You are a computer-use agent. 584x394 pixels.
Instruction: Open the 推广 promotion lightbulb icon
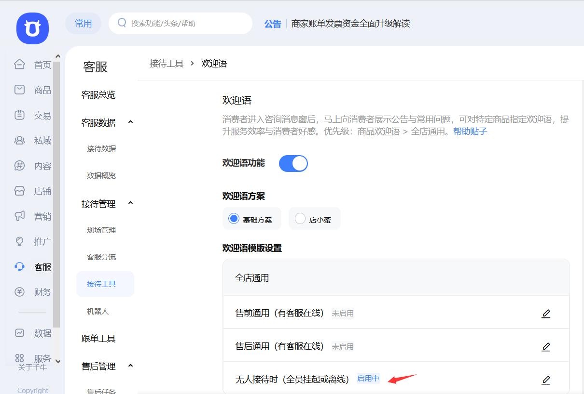(x=19, y=241)
